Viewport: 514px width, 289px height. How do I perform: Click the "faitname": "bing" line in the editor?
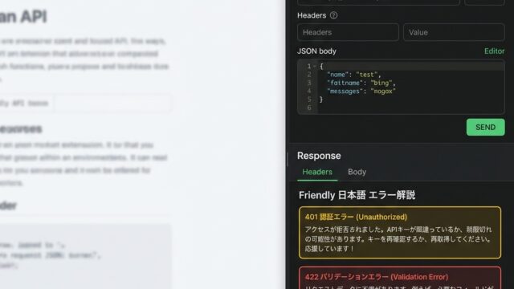point(361,83)
